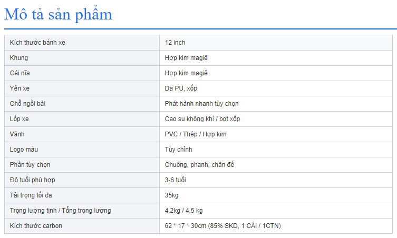Click 'Cao su không khí / bọt xốp' value
This screenshot has height=238, width=397.
pyautogui.click(x=202, y=119)
